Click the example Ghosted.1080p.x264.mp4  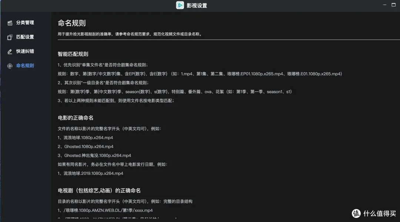89,146
